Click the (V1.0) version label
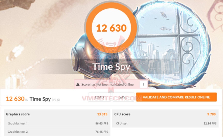The height and width of the screenshot is (137, 223). [56, 99]
